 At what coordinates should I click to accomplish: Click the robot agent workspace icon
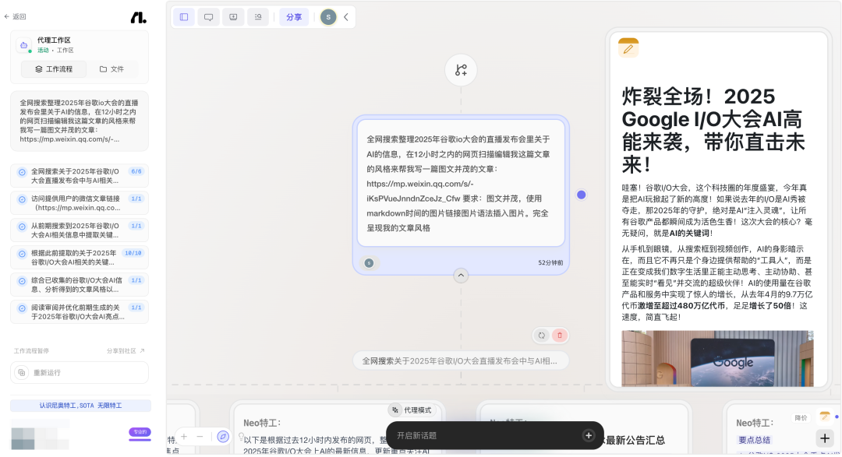pos(23,46)
